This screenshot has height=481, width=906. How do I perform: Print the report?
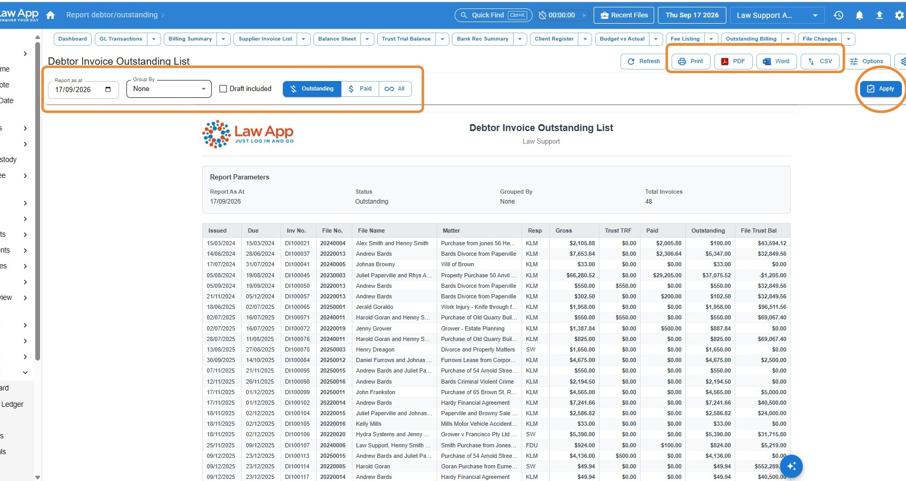[x=691, y=61]
